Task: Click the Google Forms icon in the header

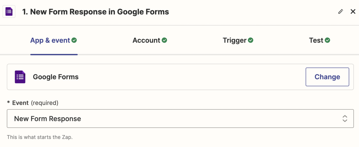Action: click(9, 12)
